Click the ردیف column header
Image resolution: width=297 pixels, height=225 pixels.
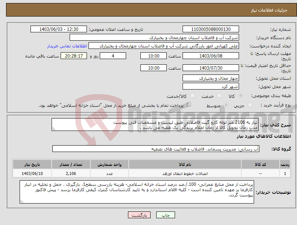285,164
